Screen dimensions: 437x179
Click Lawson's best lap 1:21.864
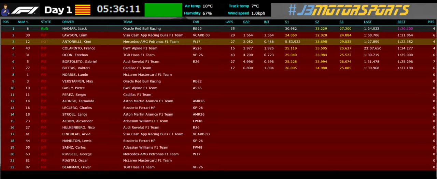tap(405, 35)
